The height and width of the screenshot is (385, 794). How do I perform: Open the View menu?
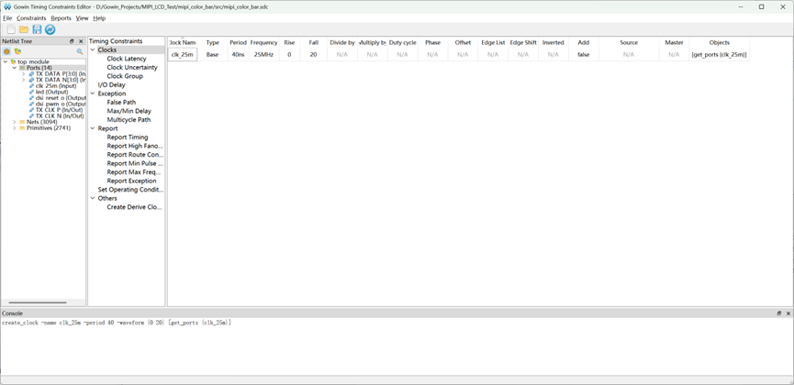[82, 18]
